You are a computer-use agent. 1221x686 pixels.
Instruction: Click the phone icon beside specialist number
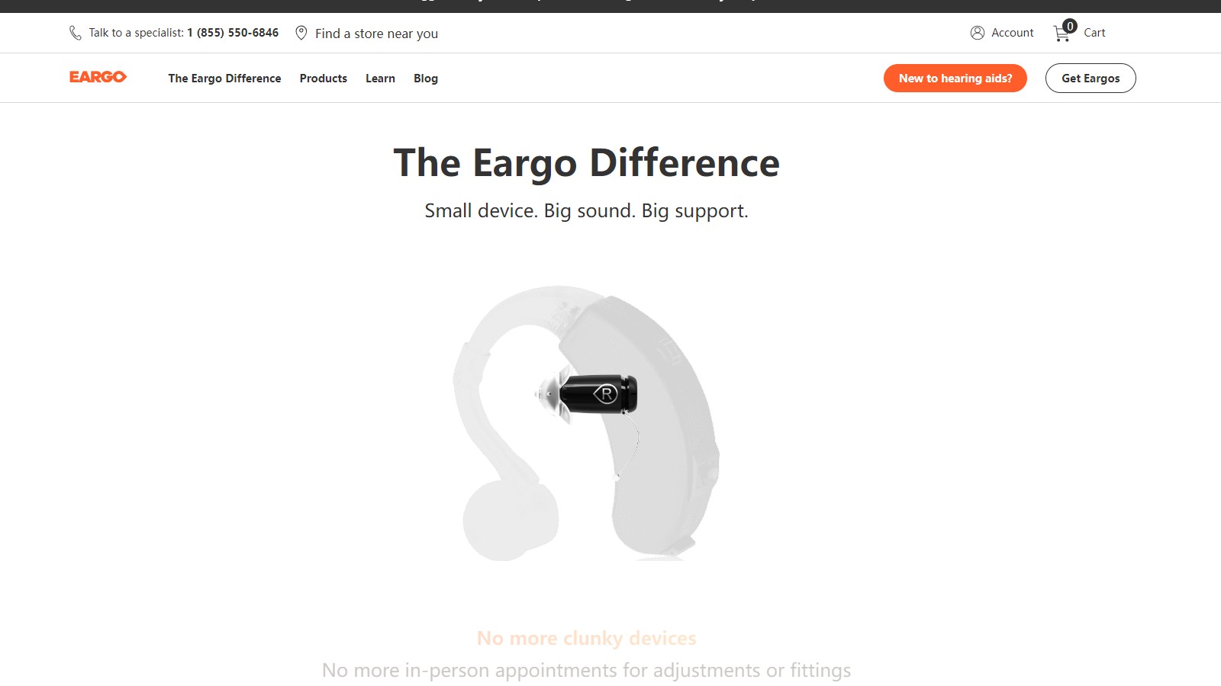75,33
